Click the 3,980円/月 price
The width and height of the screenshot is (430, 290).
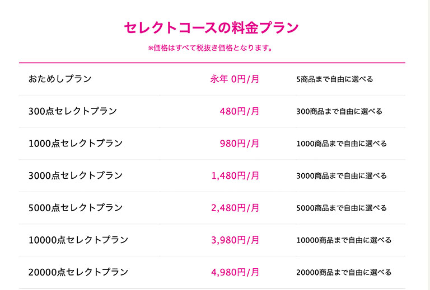[x=235, y=240]
